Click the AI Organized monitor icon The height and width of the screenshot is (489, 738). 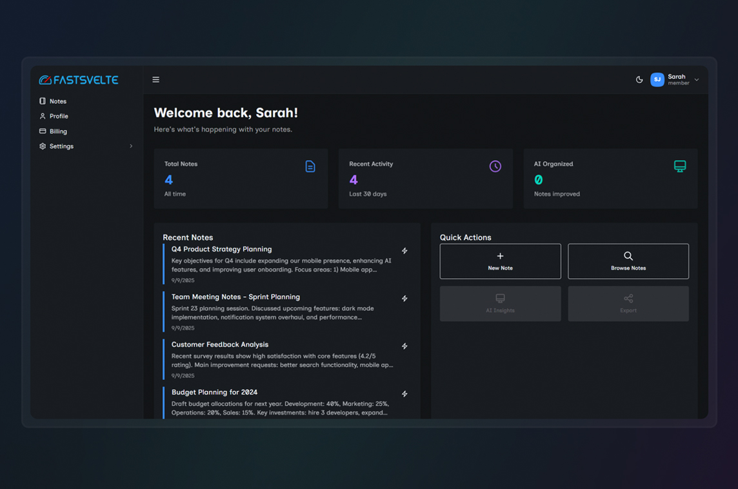(680, 166)
